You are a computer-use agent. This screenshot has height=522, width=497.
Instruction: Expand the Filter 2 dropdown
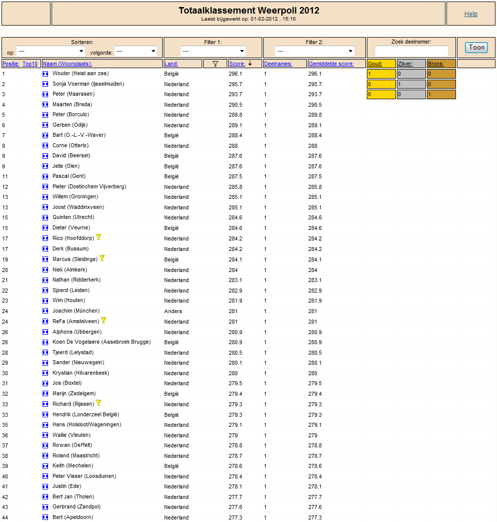click(314, 51)
